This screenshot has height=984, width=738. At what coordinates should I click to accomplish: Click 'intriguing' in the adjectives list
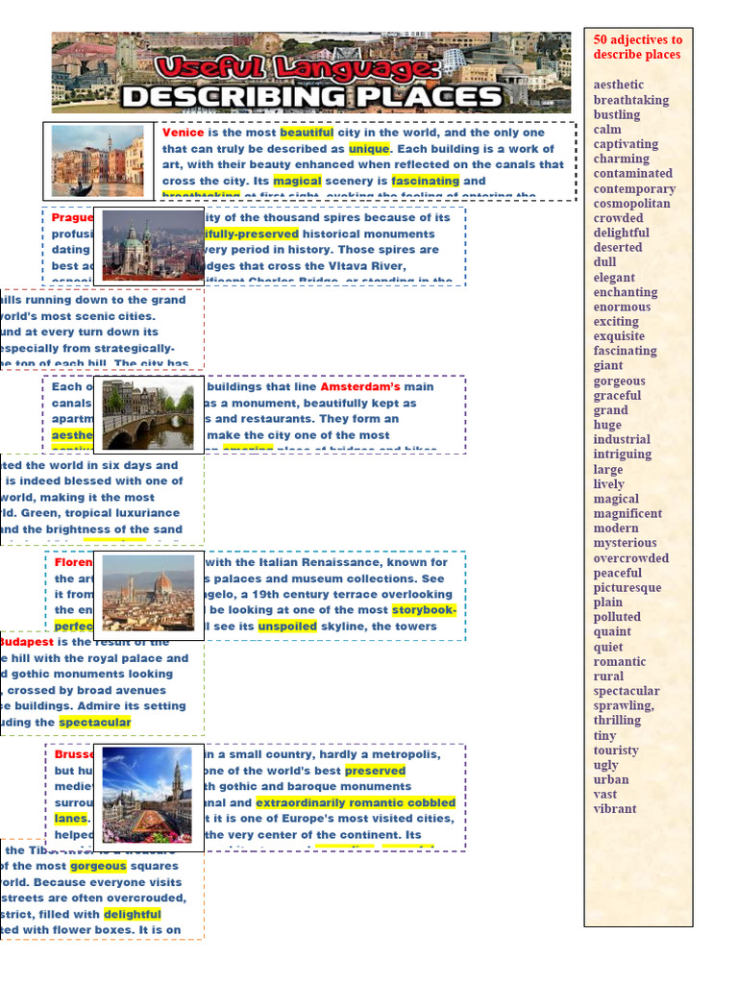pyautogui.click(x=622, y=455)
